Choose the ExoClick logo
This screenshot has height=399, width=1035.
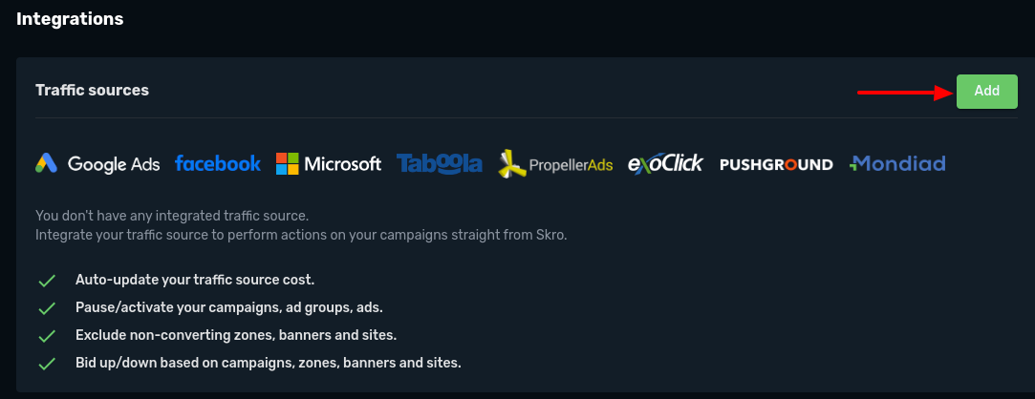pyautogui.click(x=665, y=164)
